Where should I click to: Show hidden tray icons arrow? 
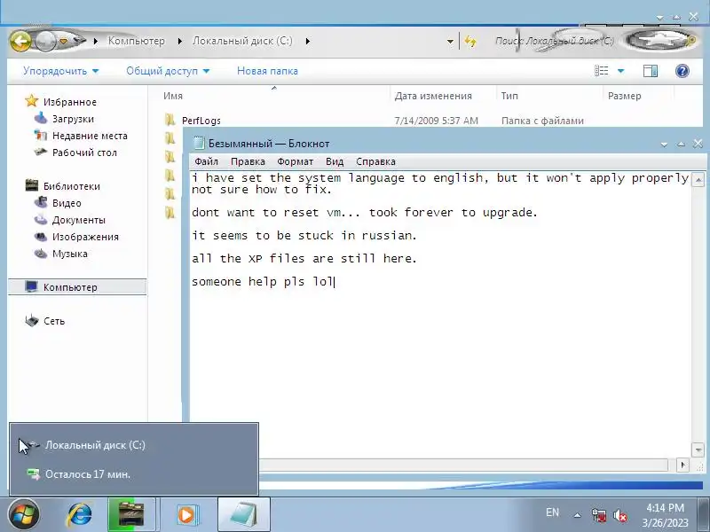pos(577,515)
